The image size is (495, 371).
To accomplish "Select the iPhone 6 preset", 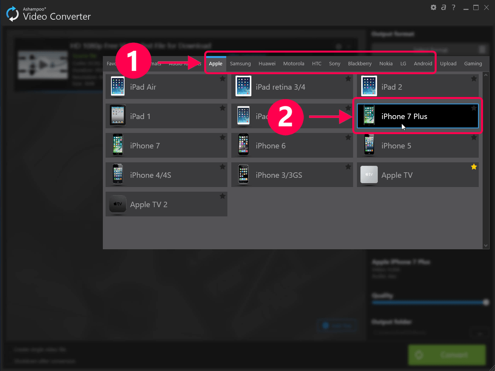I will 292,145.
